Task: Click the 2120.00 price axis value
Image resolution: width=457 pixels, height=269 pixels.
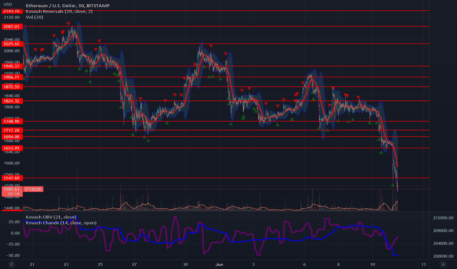Action: pos(12,17)
